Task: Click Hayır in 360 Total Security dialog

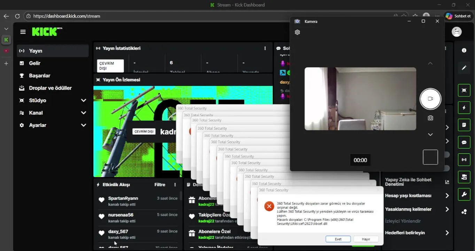Action: 366,239
